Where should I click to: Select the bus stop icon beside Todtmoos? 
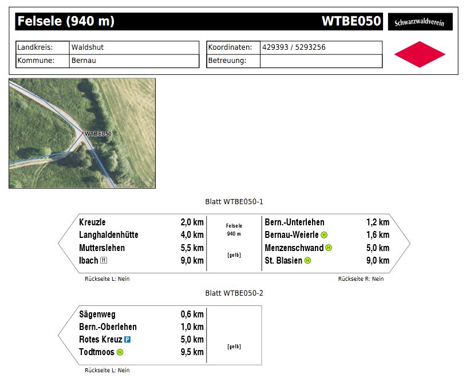pyautogui.click(x=120, y=352)
